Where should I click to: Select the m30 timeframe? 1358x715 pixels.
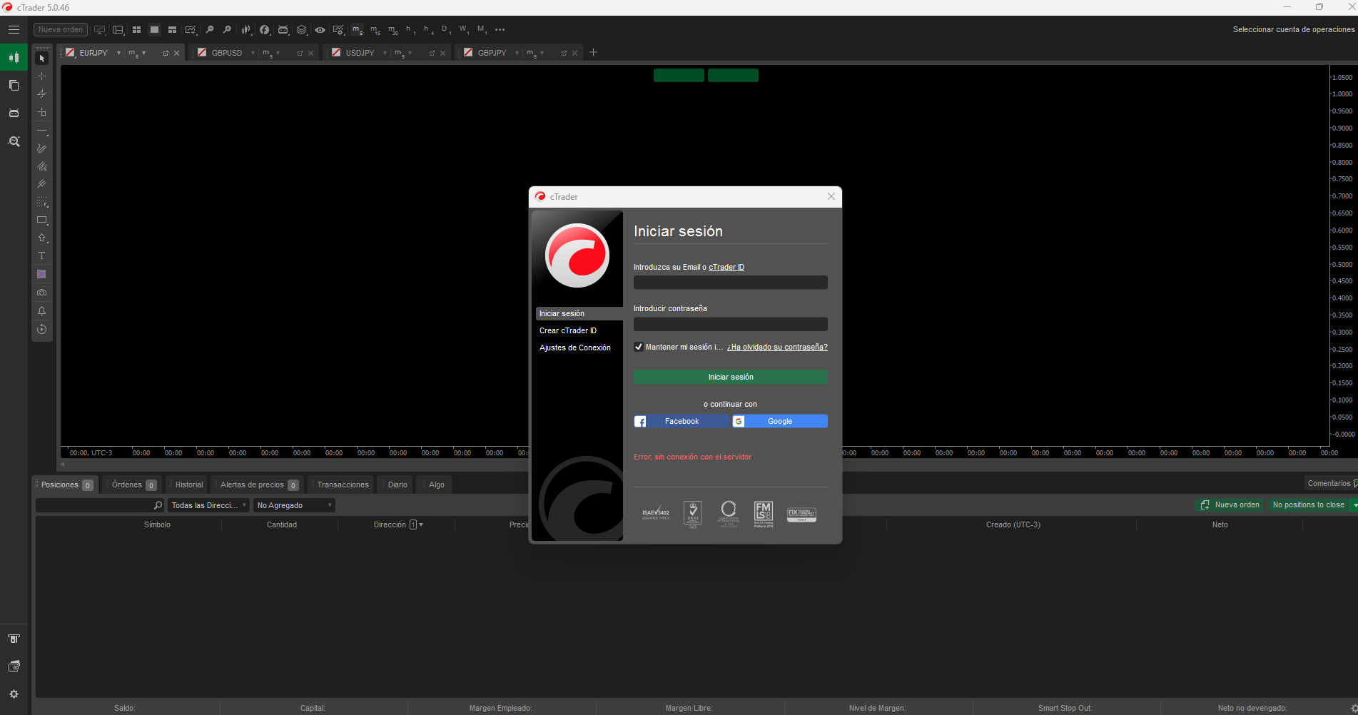click(393, 30)
